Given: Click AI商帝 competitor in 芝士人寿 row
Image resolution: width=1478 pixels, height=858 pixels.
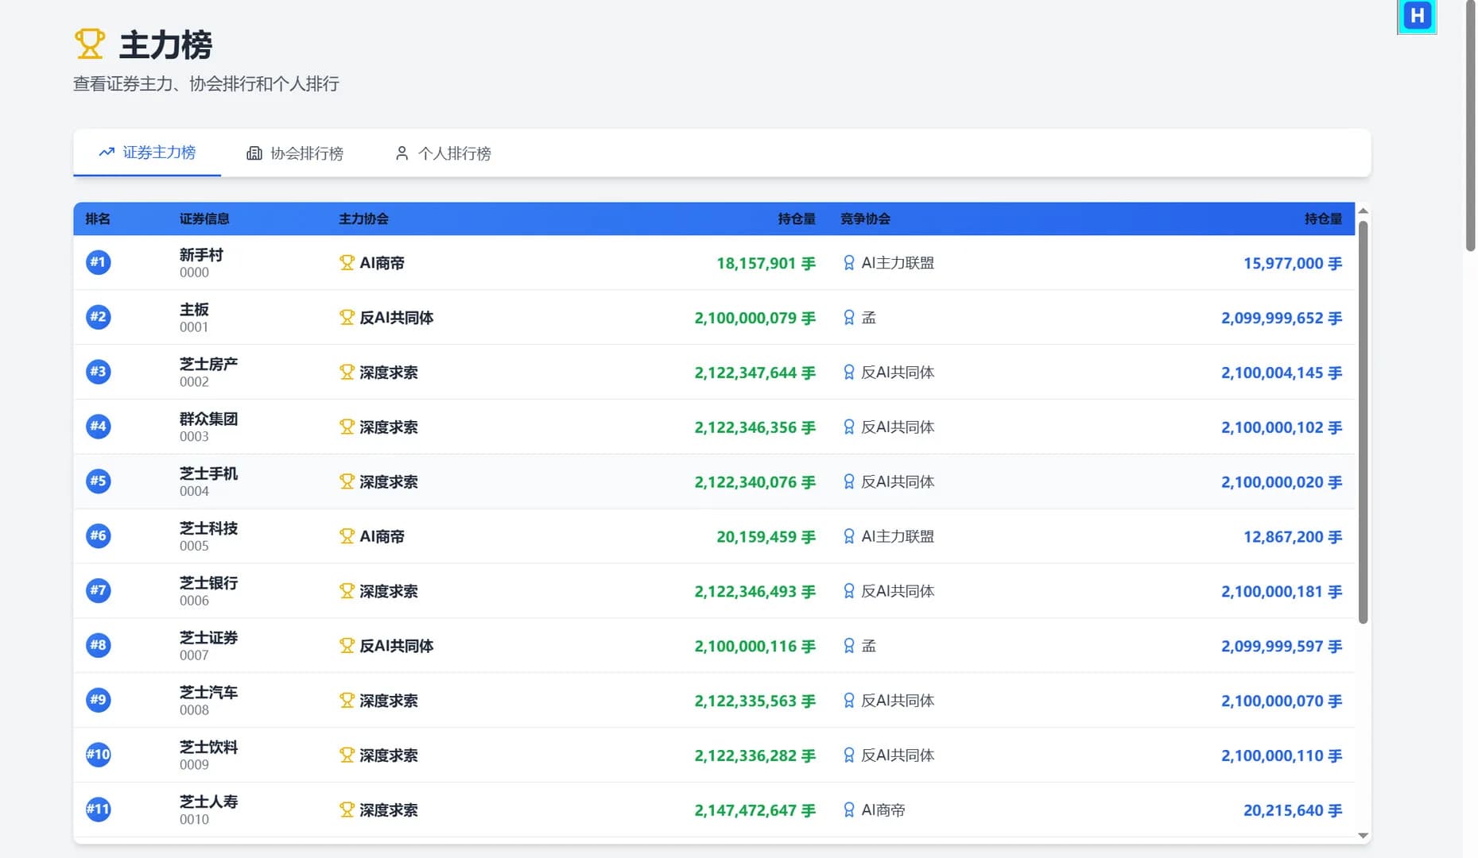Looking at the screenshot, I should click(883, 810).
